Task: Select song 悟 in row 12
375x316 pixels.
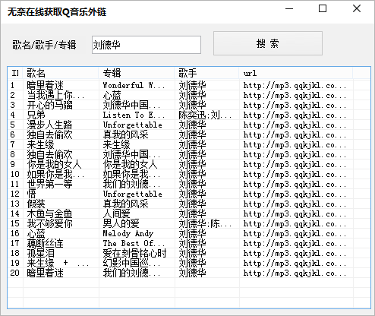Action: [32, 194]
